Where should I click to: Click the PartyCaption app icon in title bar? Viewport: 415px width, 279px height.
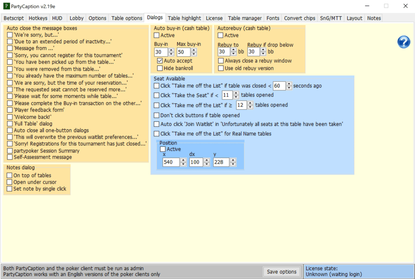tap(6, 6)
